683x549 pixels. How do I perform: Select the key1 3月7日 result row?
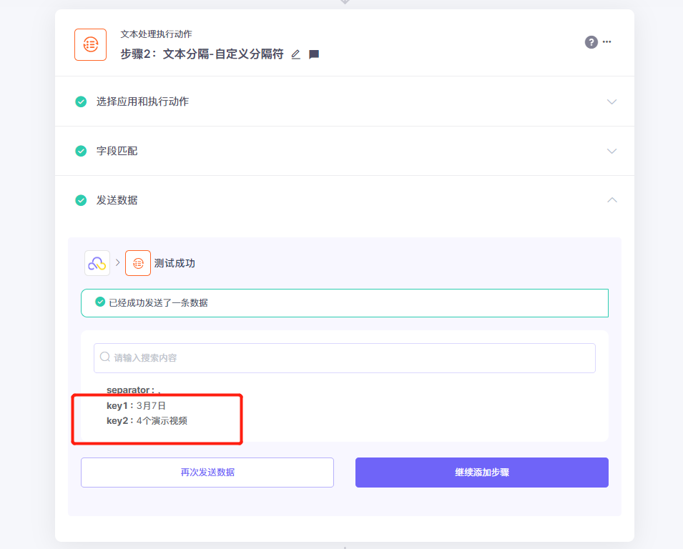pos(137,406)
